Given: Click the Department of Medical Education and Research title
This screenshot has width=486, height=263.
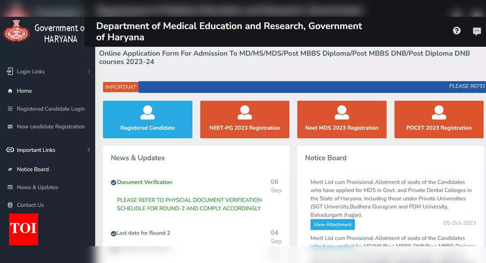Looking at the screenshot, I should (x=229, y=31).
